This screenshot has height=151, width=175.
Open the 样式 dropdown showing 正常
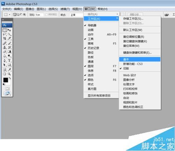click(x=76, y=15)
